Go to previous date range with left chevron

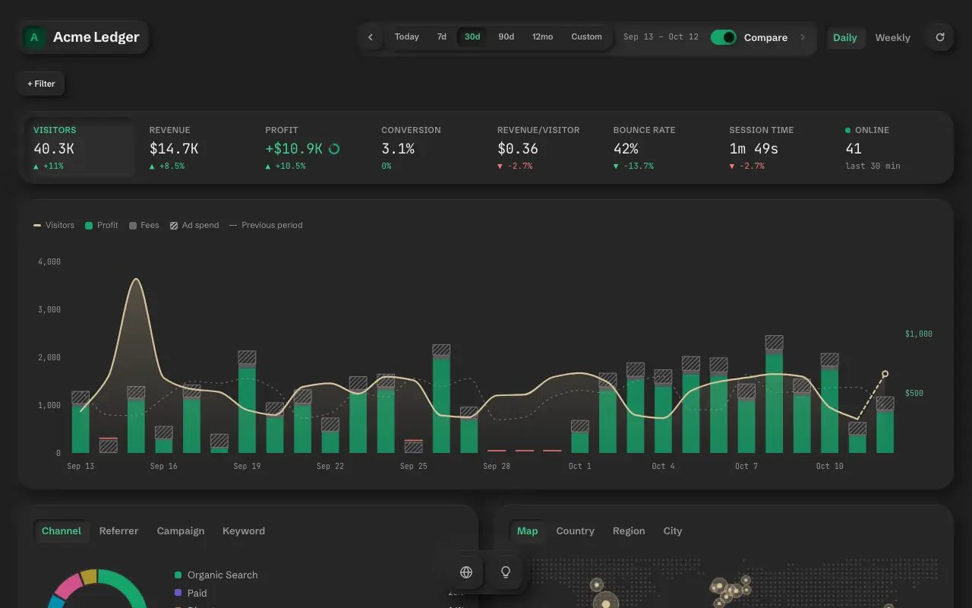coord(371,37)
